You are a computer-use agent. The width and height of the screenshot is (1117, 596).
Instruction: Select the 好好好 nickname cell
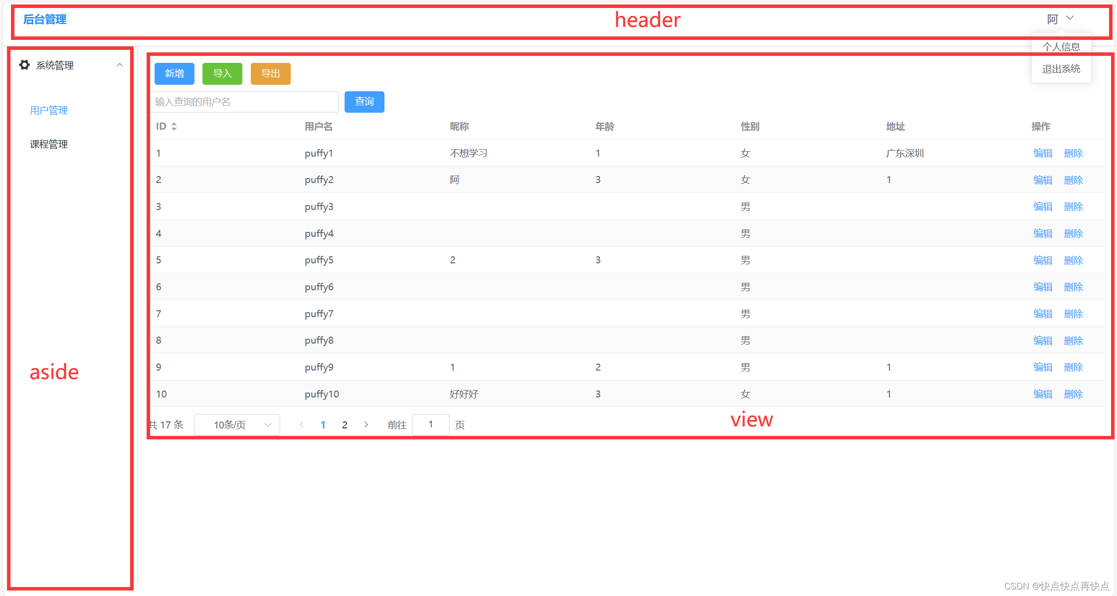(464, 394)
